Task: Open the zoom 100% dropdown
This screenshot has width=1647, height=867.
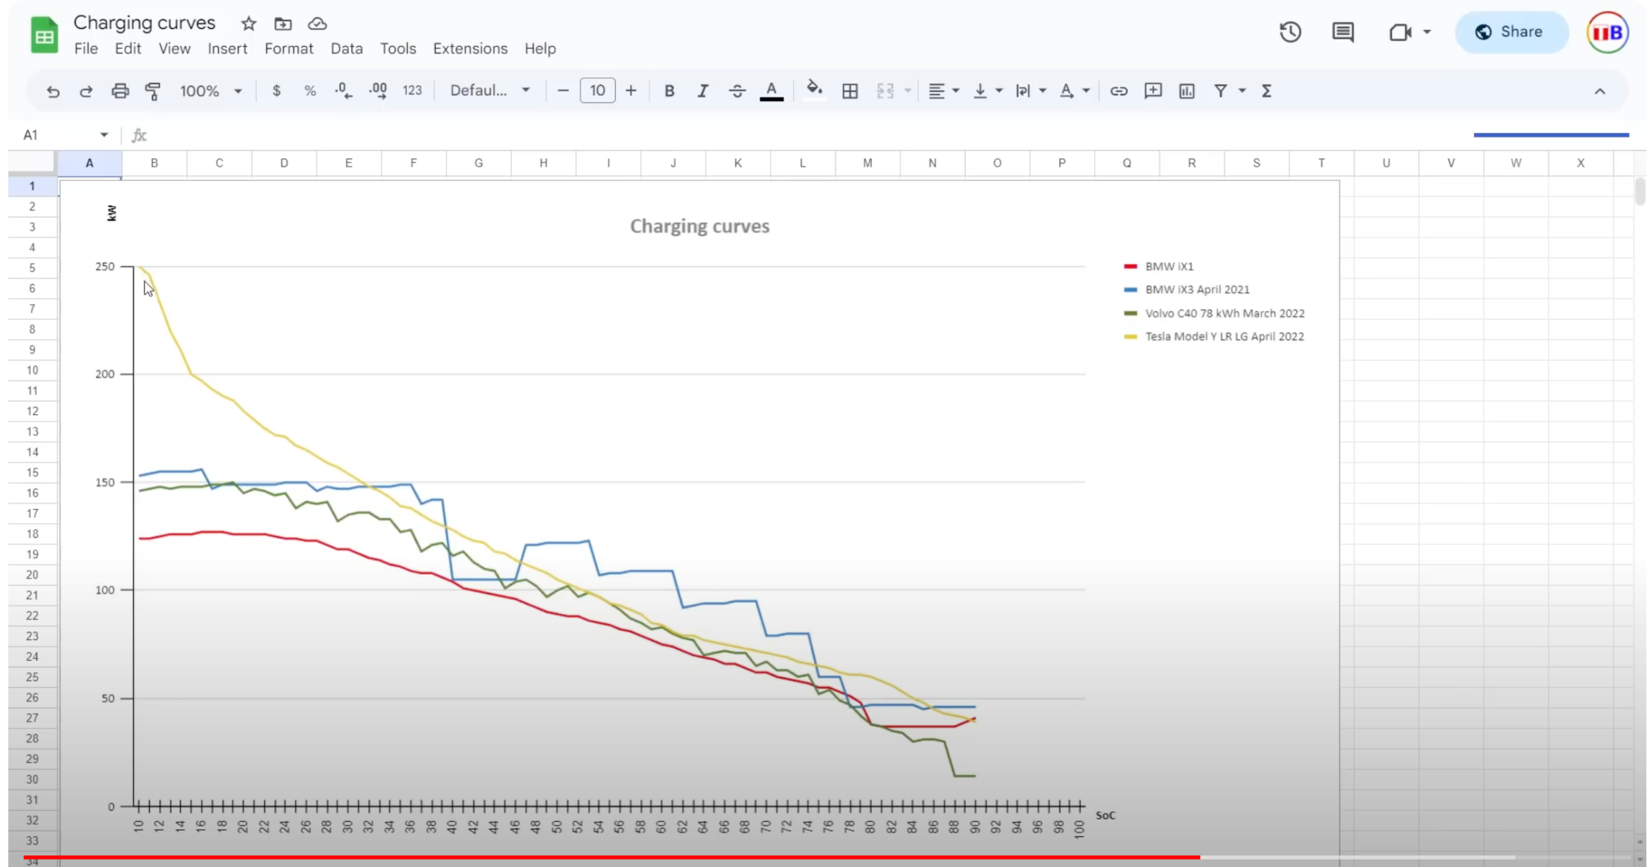Action: click(x=211, y=91)
